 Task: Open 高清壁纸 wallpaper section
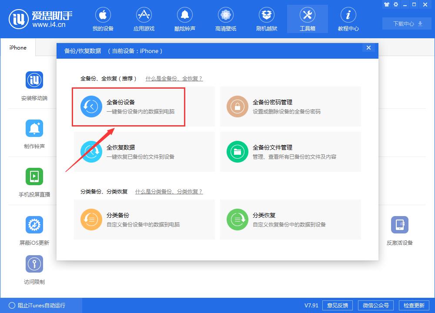click(225, 19)
